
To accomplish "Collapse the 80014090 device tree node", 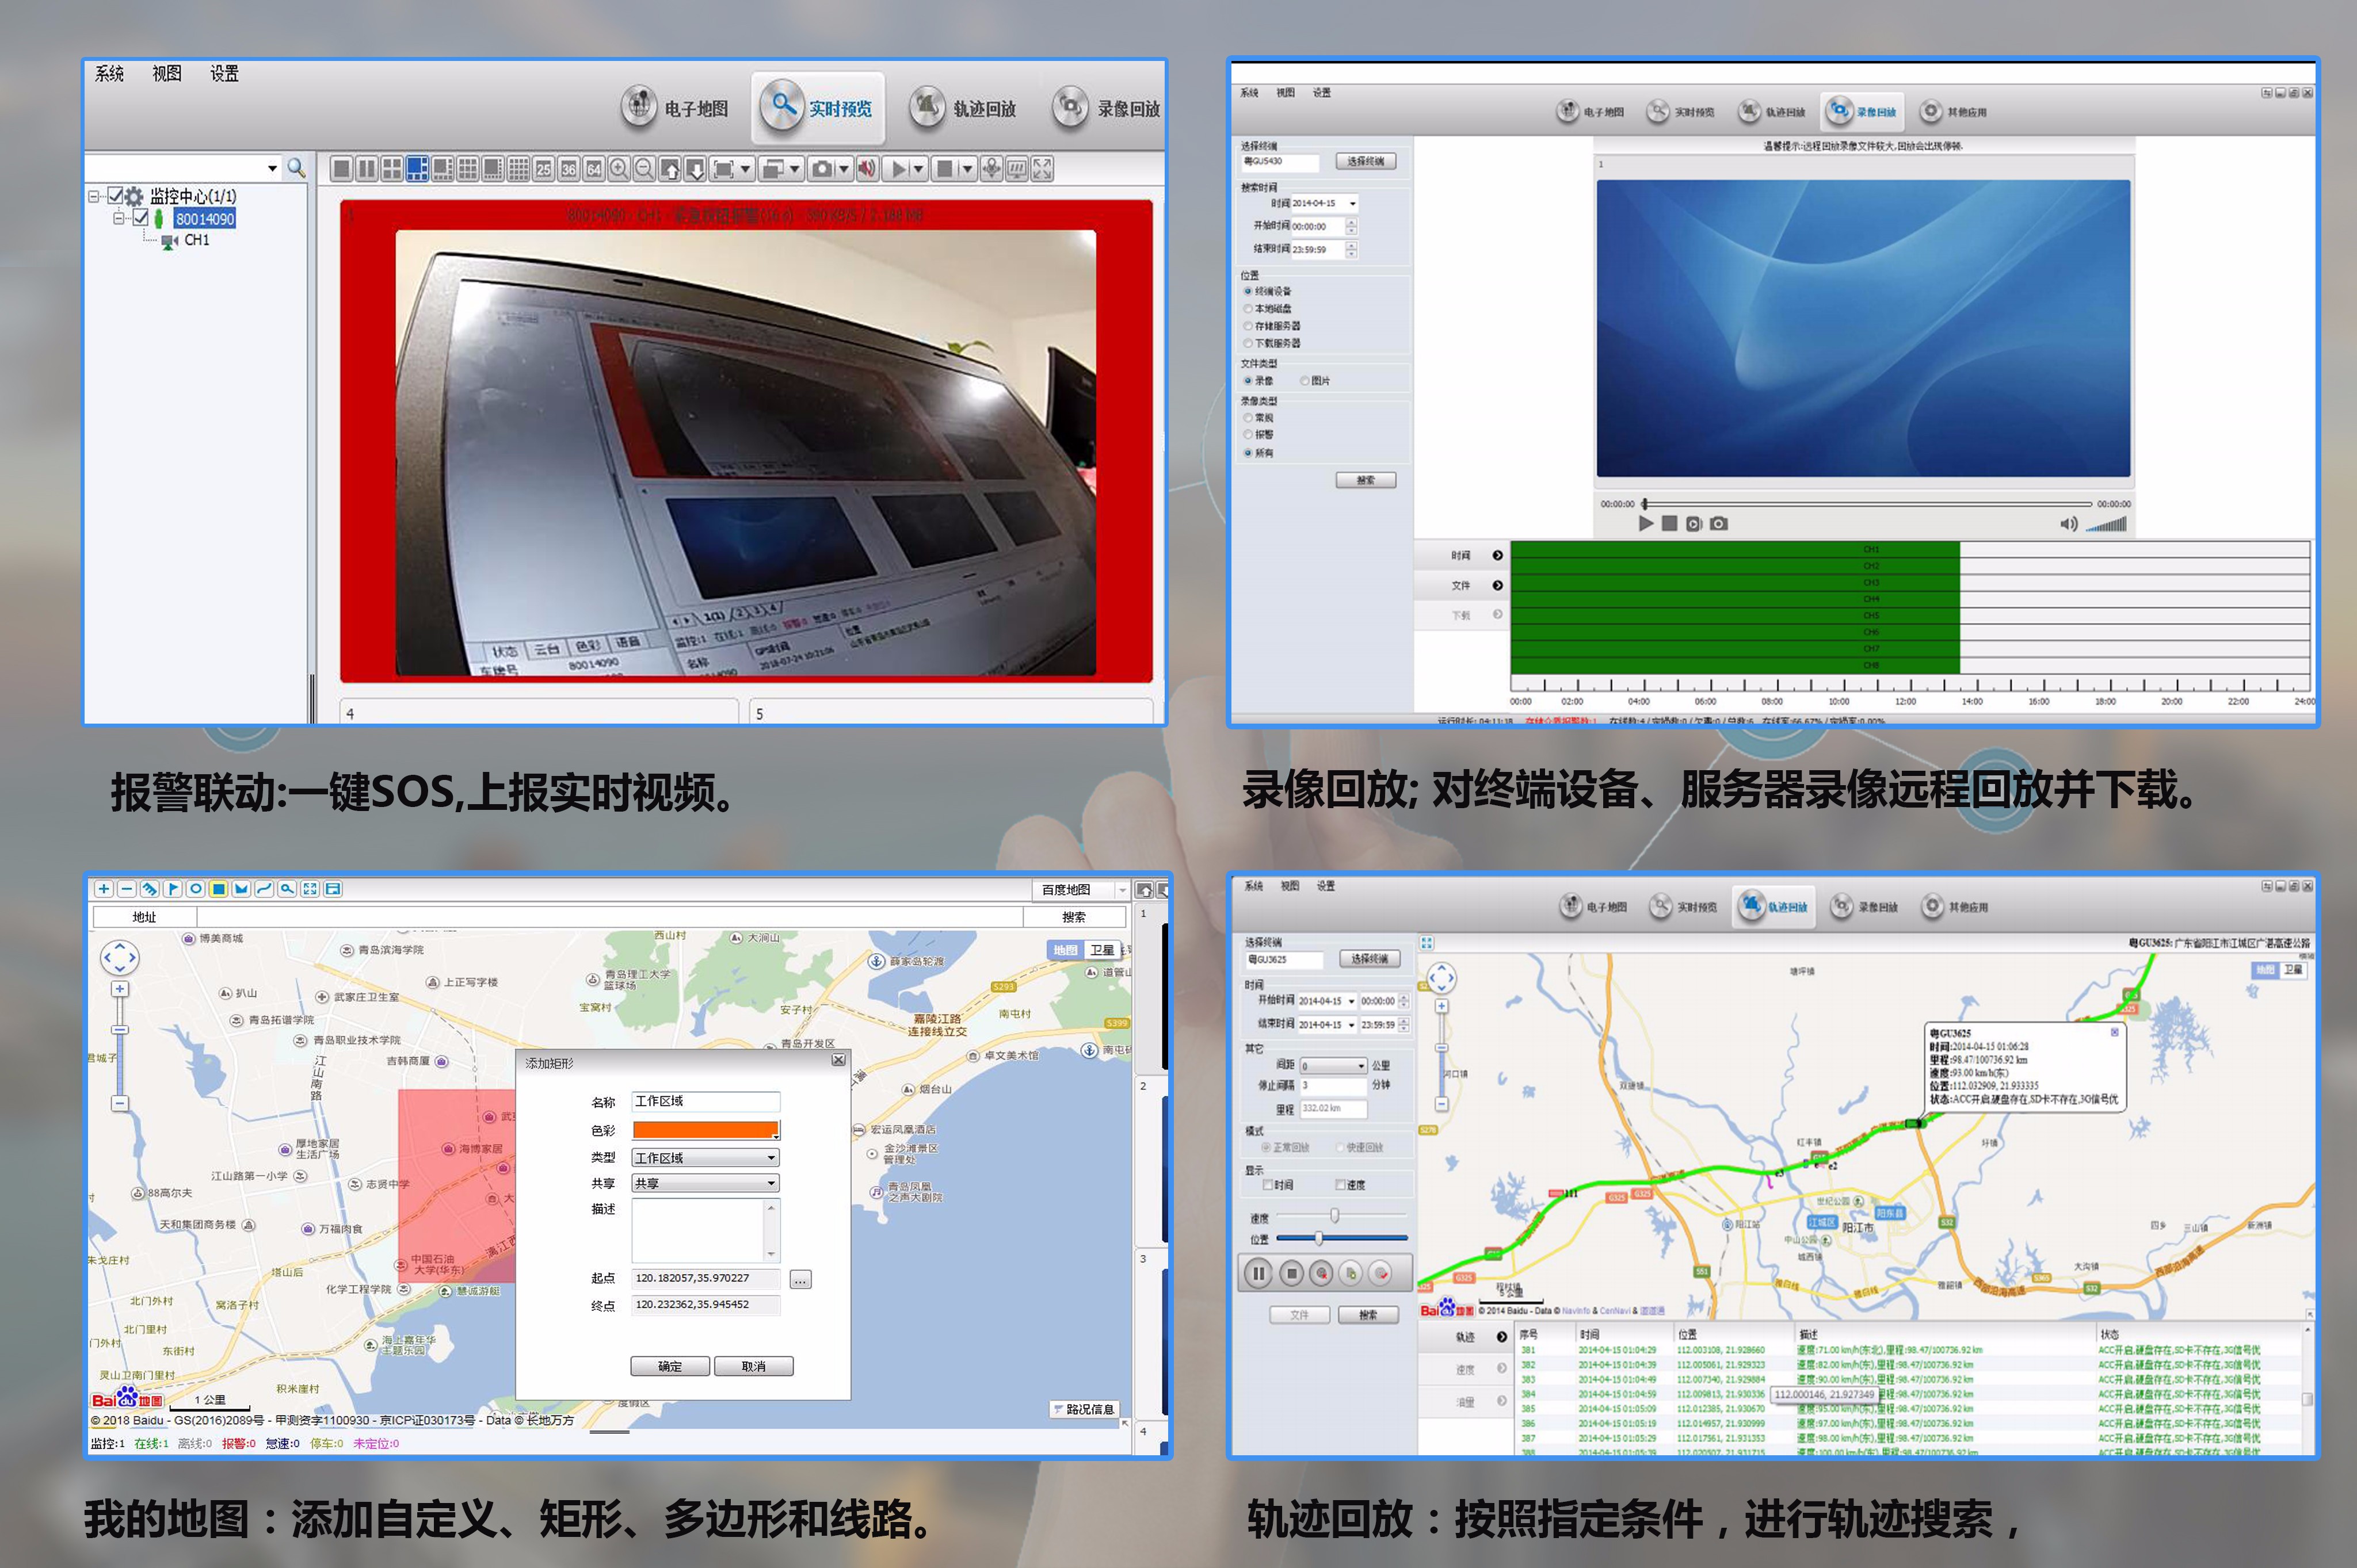I will [119, 218].
